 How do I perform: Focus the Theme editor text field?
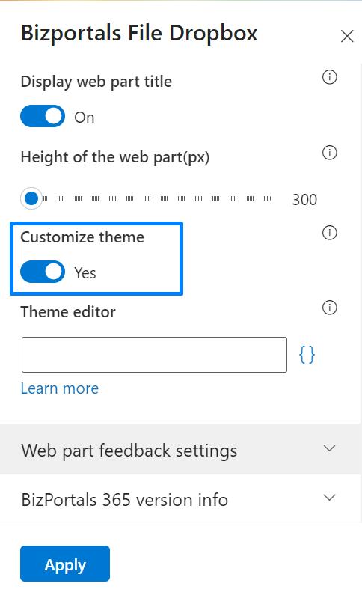tap(154, 355)
